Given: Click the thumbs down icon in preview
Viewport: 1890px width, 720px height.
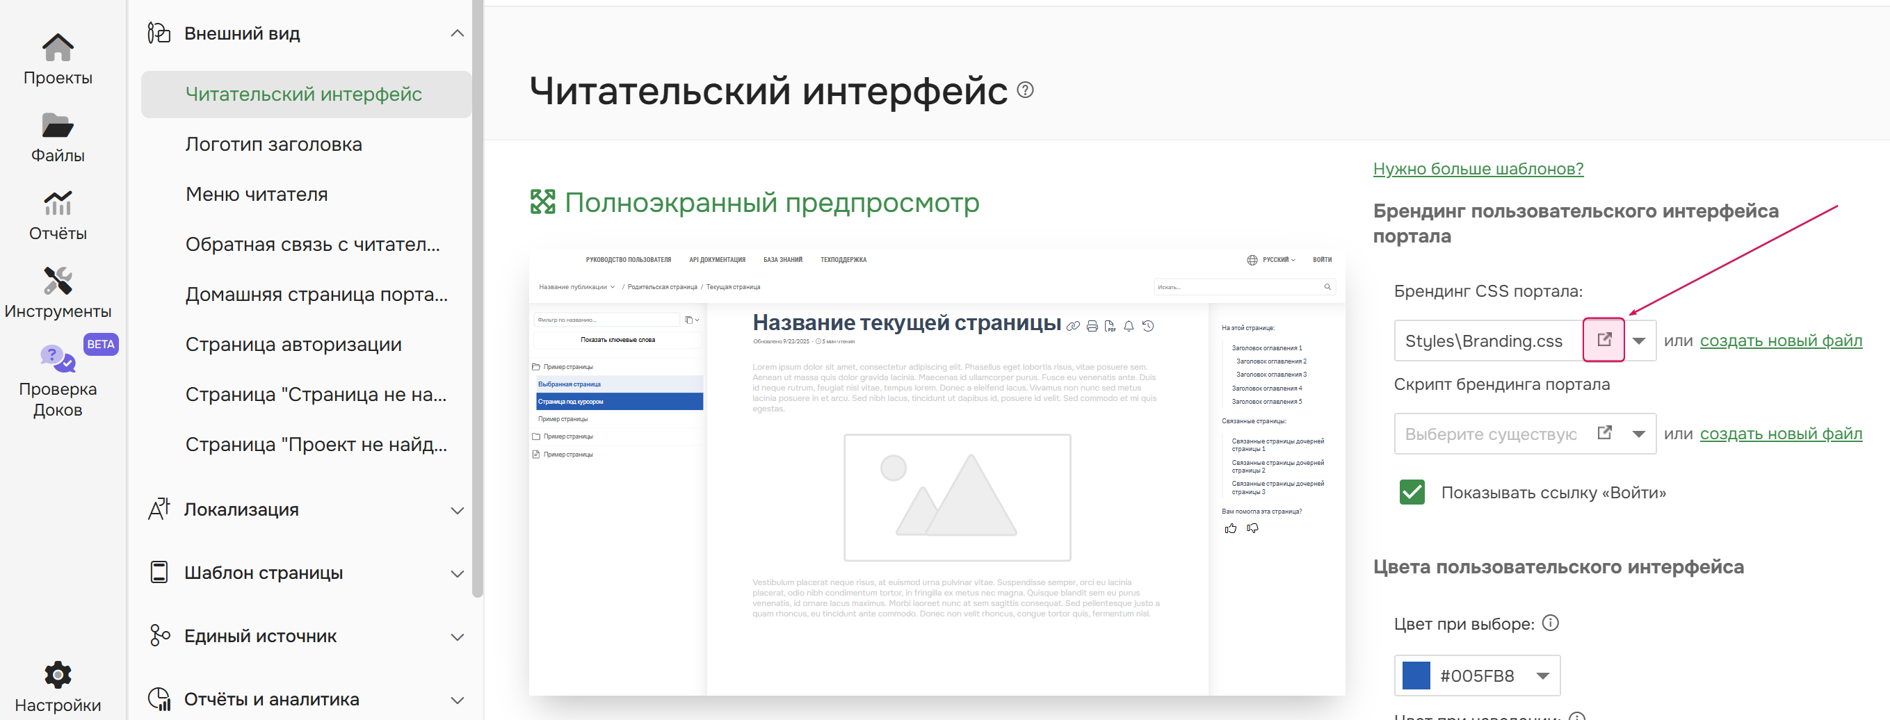Looking at the screenshot, I should pyautogui.click(x=1252, y=529).
